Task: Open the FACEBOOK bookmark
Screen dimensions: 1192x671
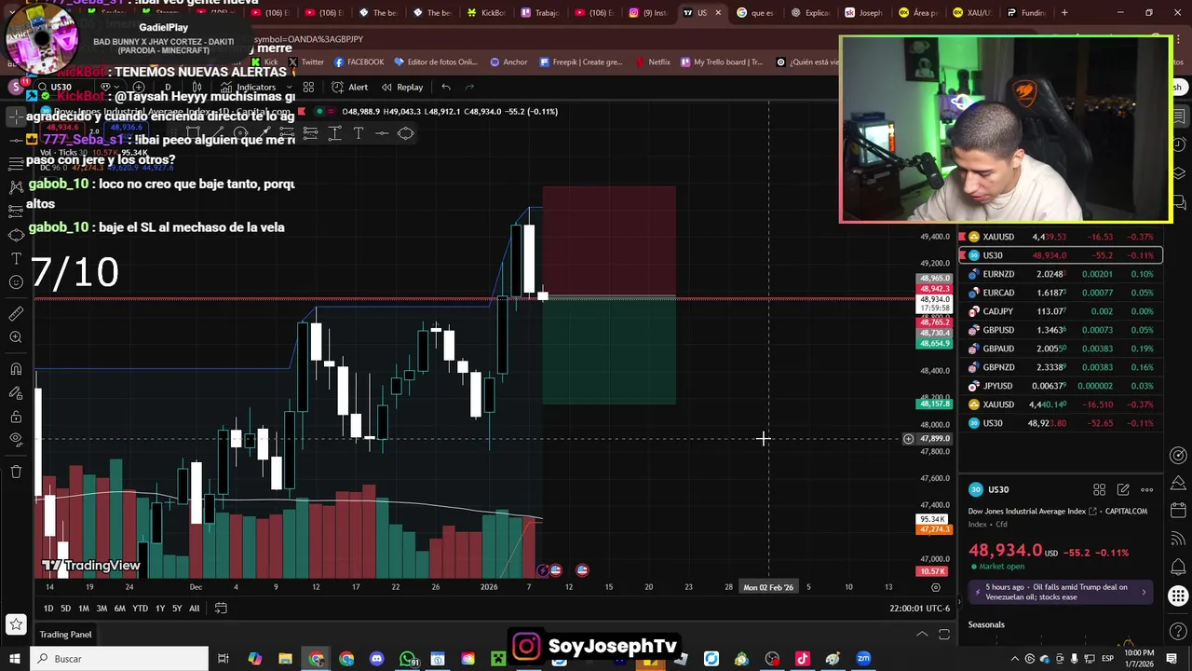Action: [x=359, y=62]
